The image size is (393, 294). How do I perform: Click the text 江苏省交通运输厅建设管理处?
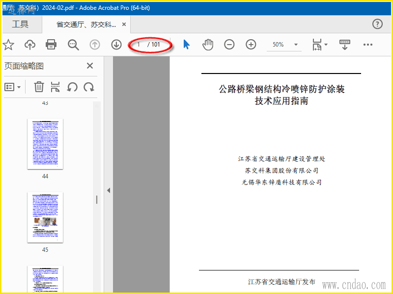pos(281,159)
